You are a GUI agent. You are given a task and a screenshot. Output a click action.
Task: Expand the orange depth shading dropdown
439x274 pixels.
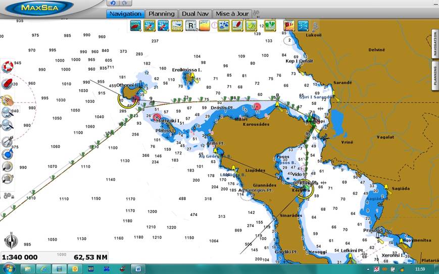[x=205, y=25]
